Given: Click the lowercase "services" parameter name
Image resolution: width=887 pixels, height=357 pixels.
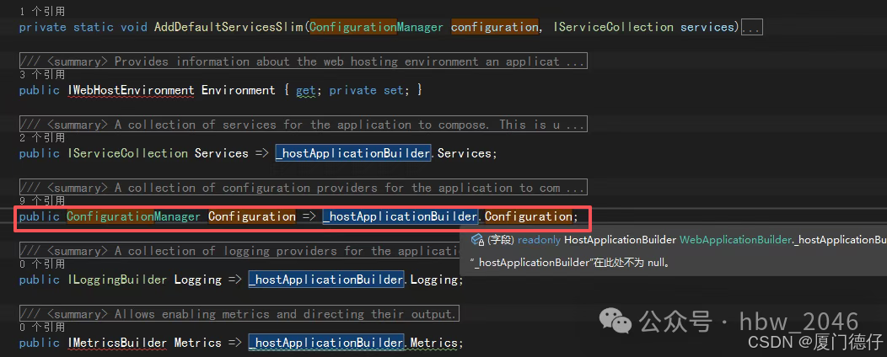Looking at the screenshot, I should (707, 27).
